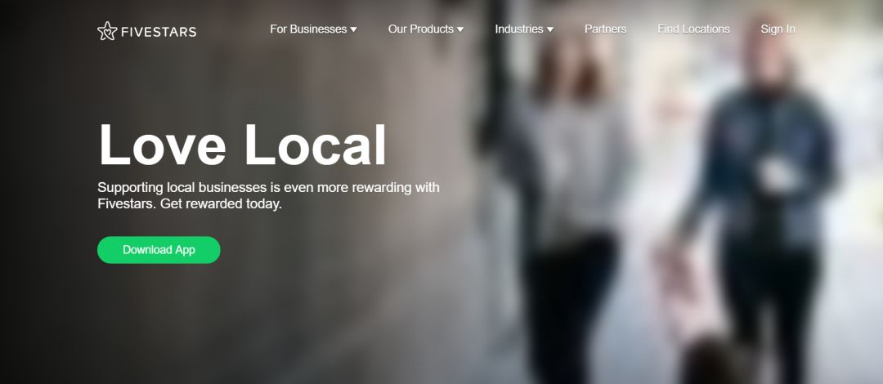Open the Industries menu label
This screenshot has height=384, width=883.
518,29
